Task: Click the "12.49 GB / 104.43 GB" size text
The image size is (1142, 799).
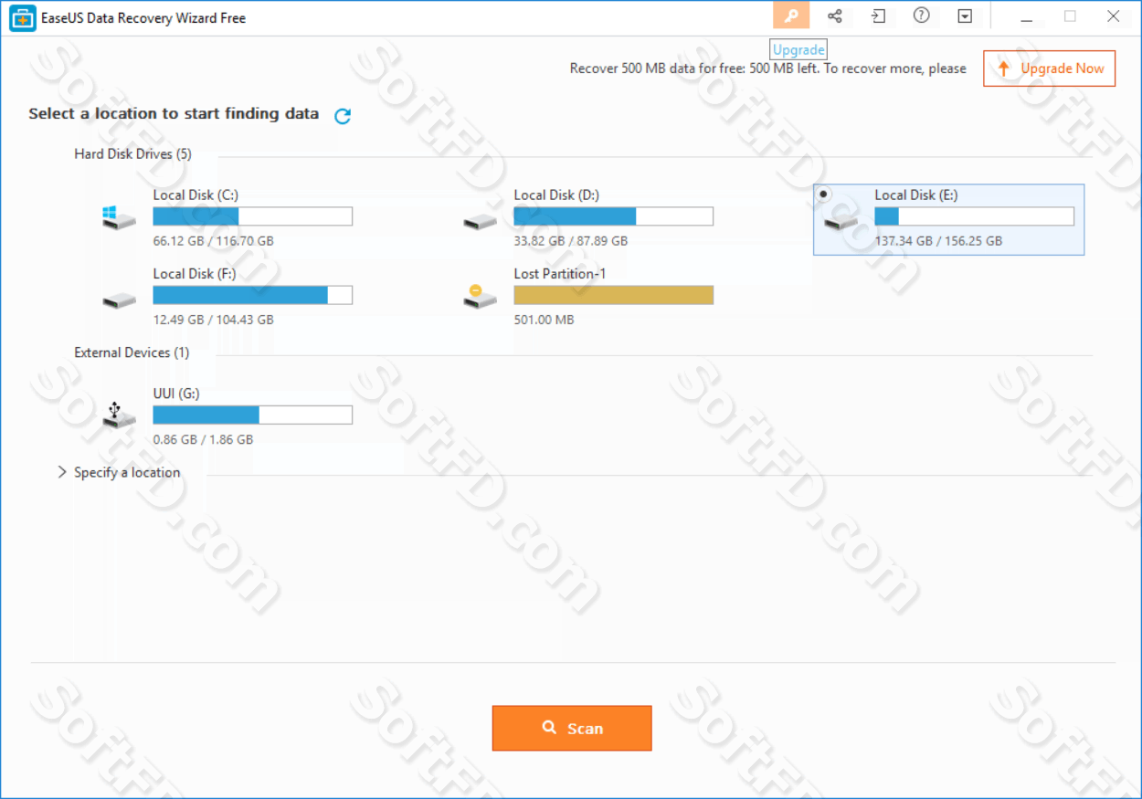Action: (x=214, y=320)
